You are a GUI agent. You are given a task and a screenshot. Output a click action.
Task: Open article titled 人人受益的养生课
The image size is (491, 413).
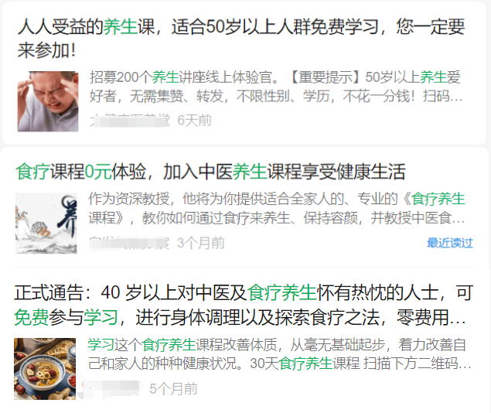tap(241, 38)
